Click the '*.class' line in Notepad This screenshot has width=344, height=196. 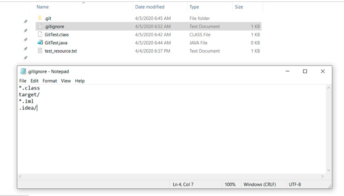(29, 88)
